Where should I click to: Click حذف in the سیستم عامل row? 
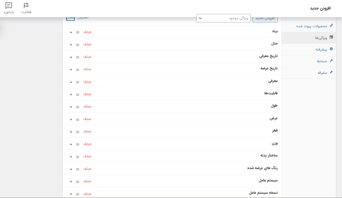pos(87,181)
